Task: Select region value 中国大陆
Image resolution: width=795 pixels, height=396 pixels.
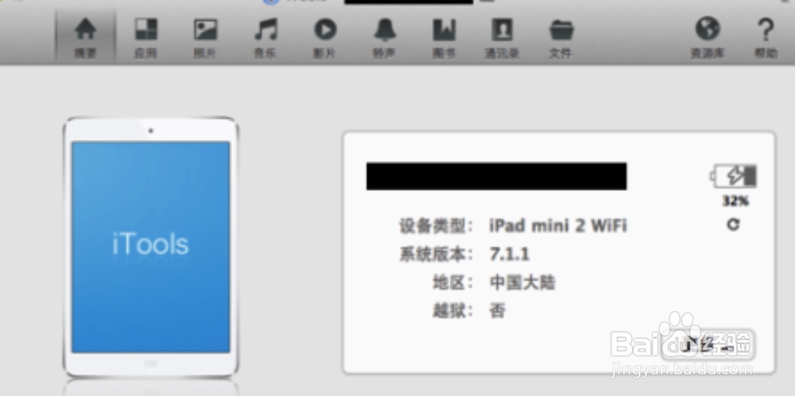Action: [522, 282]
